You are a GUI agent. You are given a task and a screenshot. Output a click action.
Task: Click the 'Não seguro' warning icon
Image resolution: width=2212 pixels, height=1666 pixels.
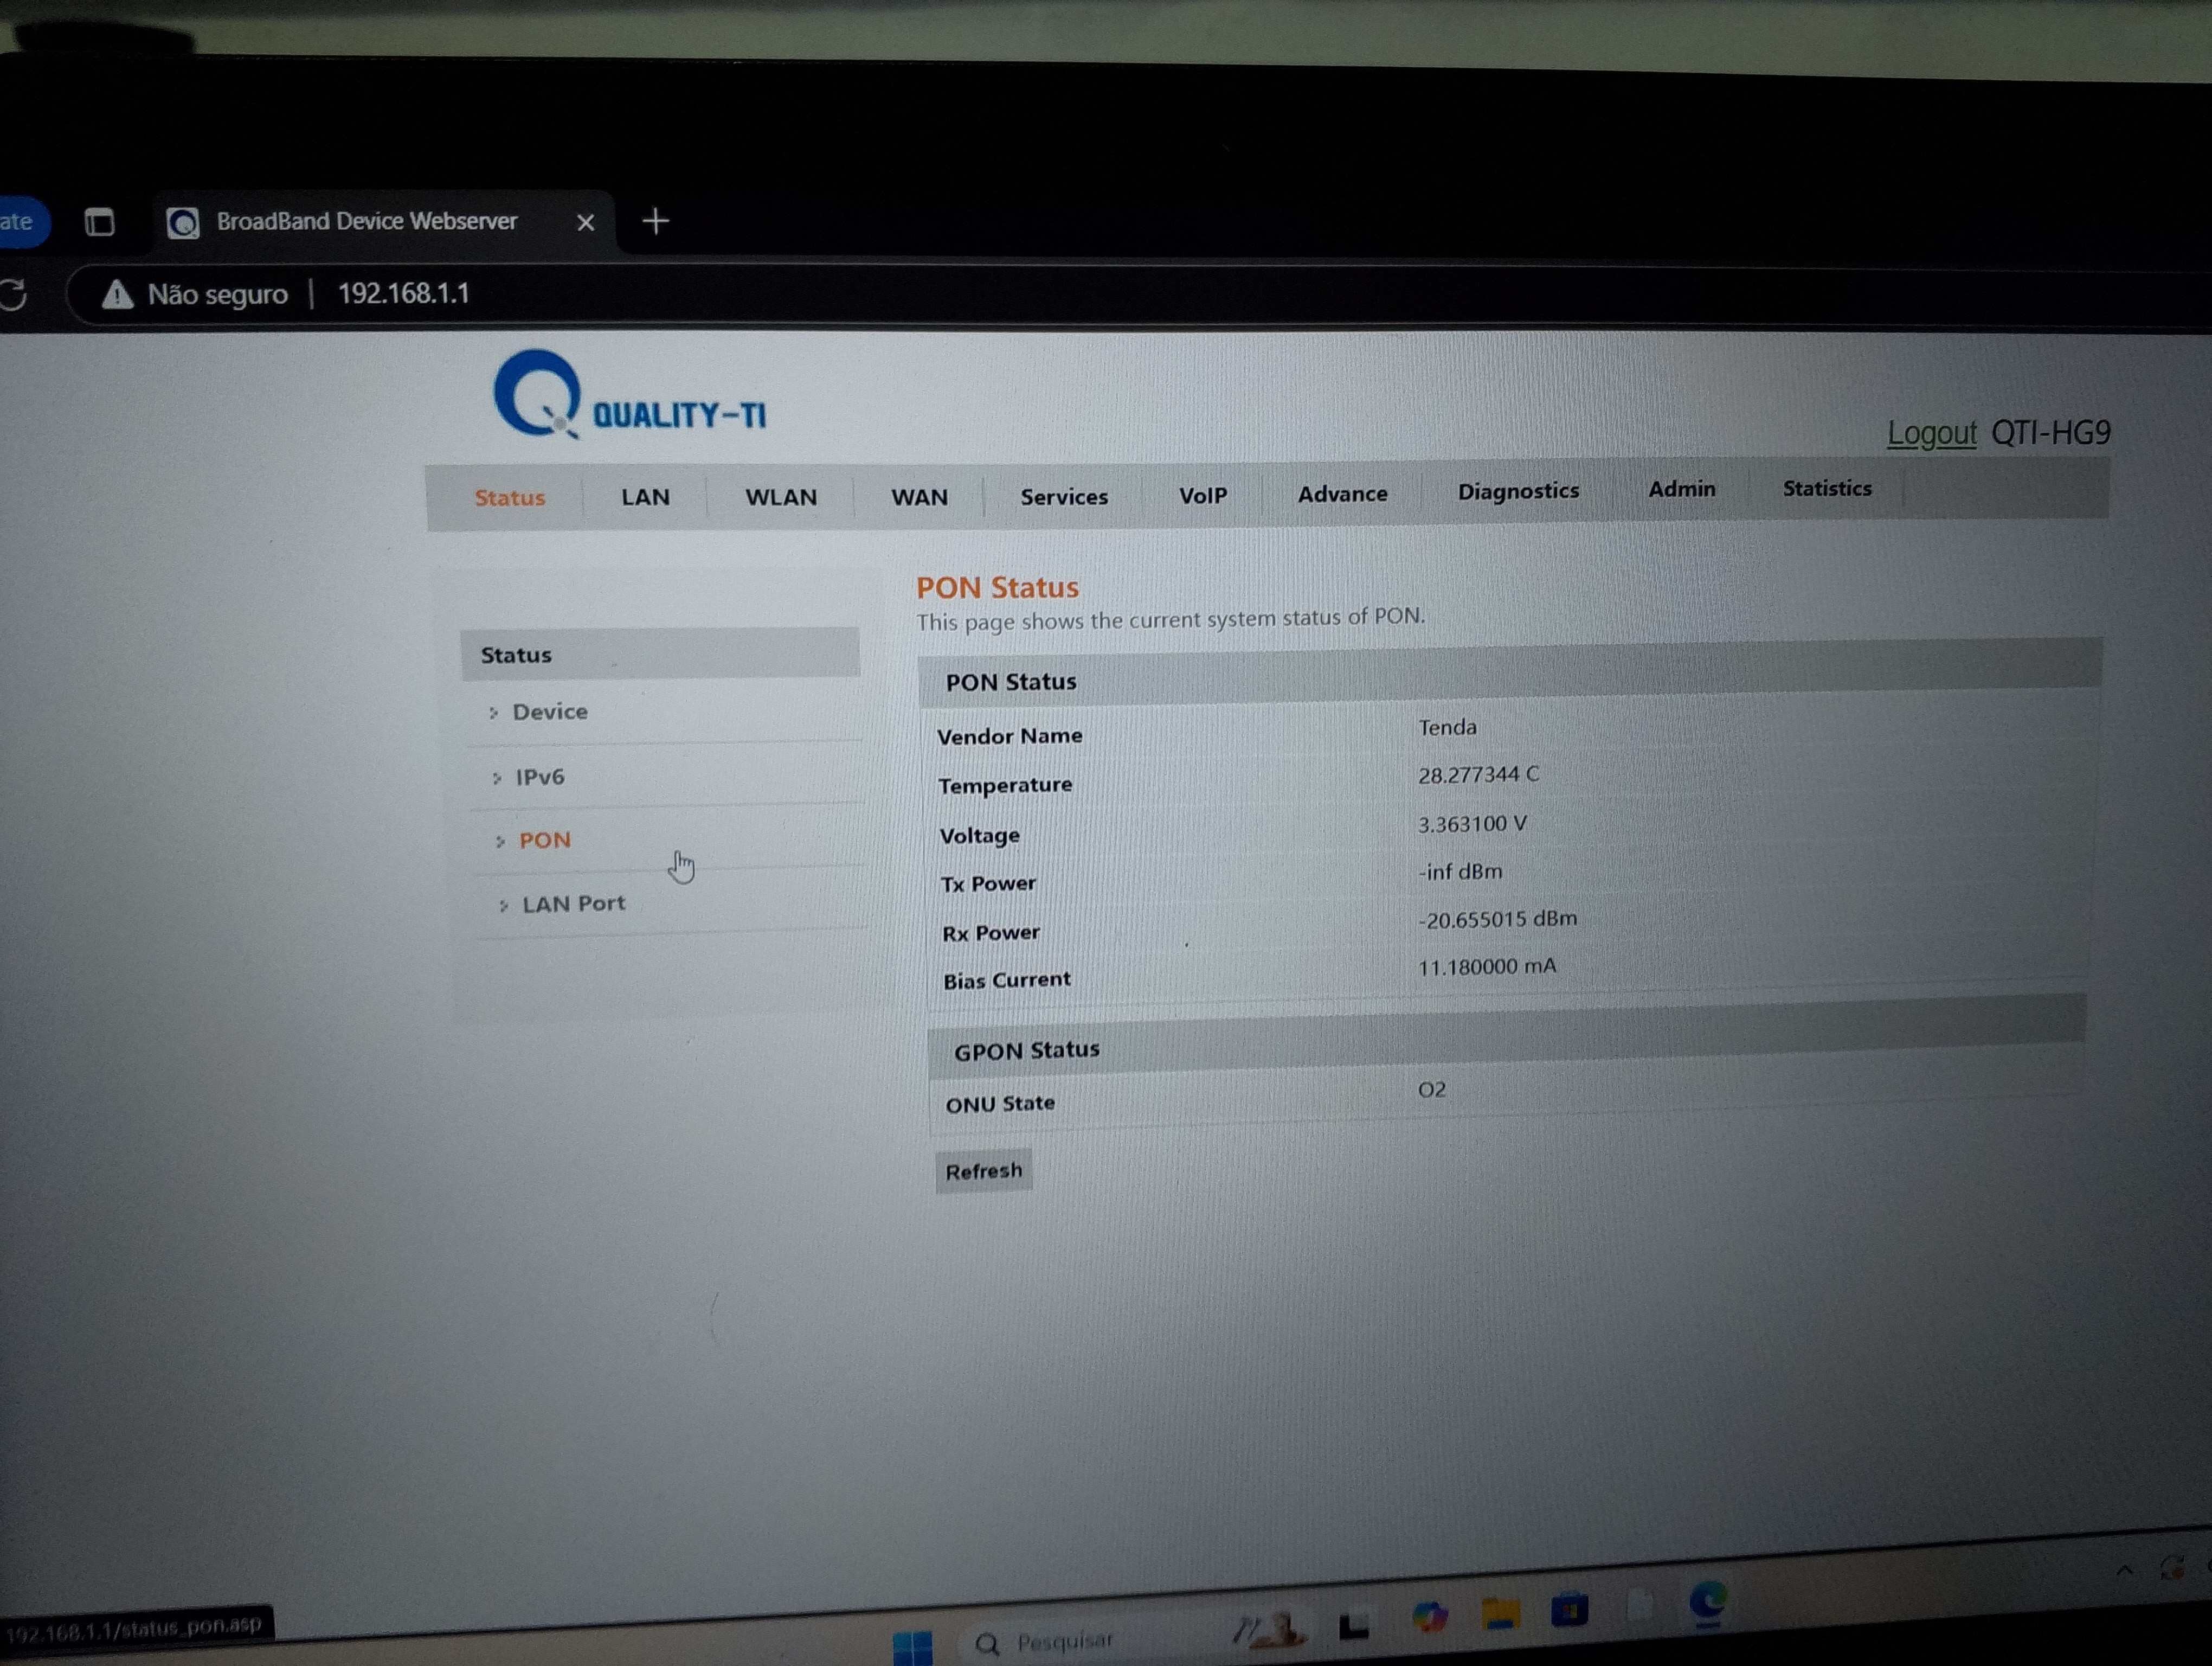click(x=118, y=294)
